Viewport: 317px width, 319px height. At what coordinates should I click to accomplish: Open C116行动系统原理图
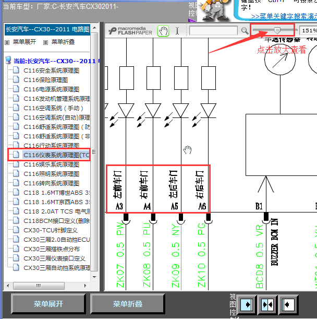(x=51, y=146)
